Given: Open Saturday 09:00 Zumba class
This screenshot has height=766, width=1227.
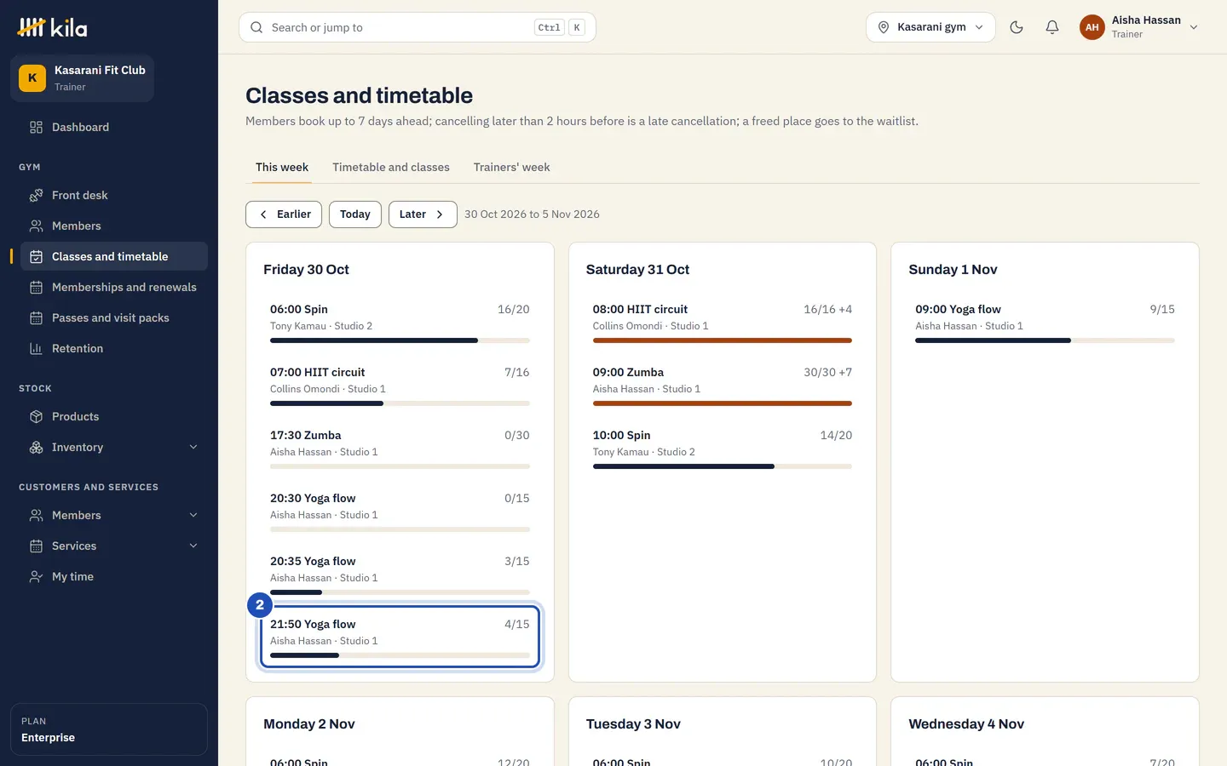Looking at the screenshot, I should (723, 386).
